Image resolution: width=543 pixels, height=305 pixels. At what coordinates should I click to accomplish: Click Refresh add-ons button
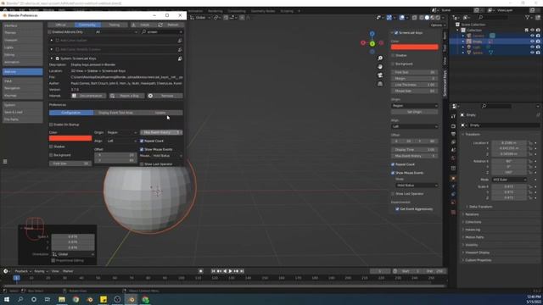[170, 25]
